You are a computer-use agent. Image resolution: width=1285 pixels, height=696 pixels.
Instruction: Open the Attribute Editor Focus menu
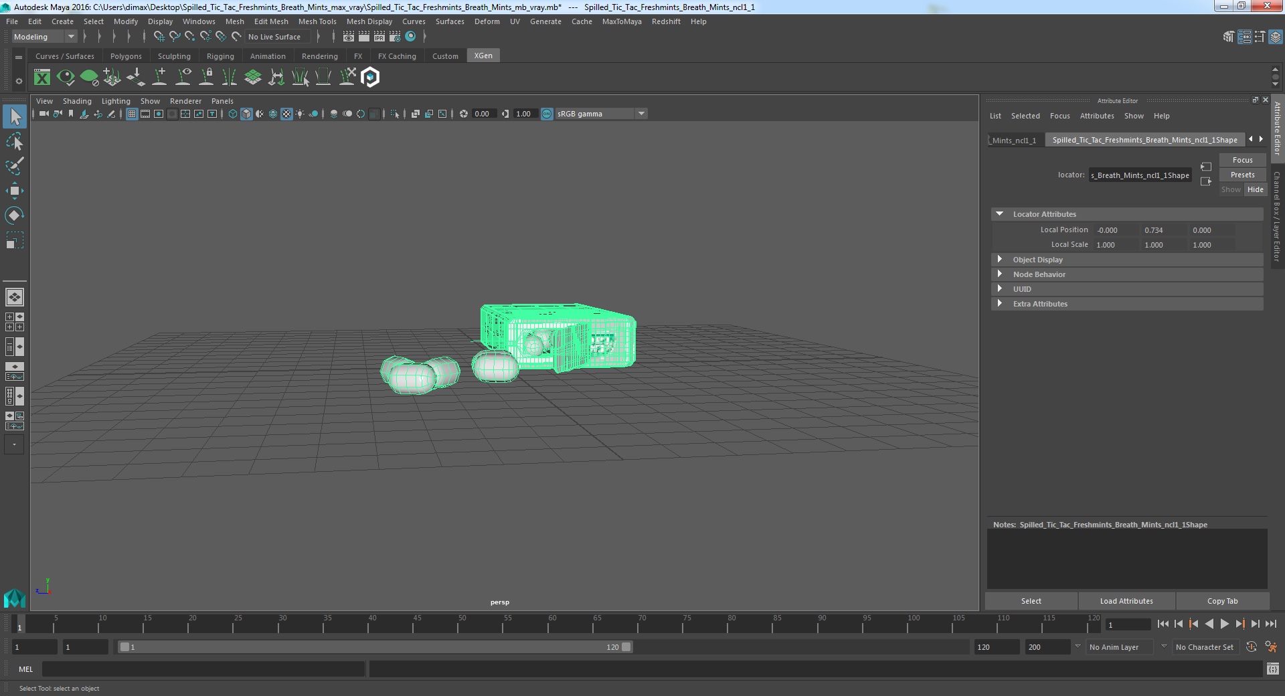[x=1059, y=116]
